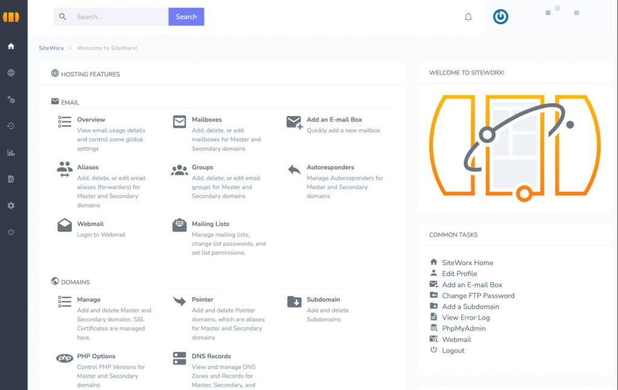Viewport: 618px width, 390px height.
Task: Click the file search icon in the sidebar
Action: (x=11, y=179)
